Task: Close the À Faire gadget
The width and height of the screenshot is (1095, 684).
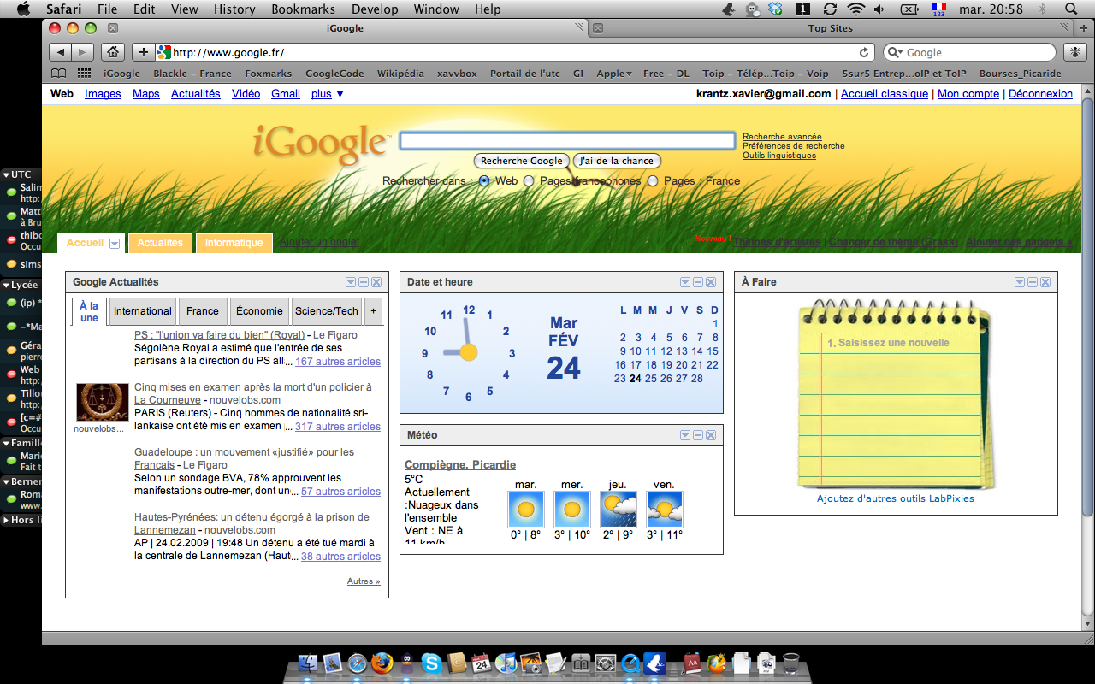Action: coord(1046,282)
